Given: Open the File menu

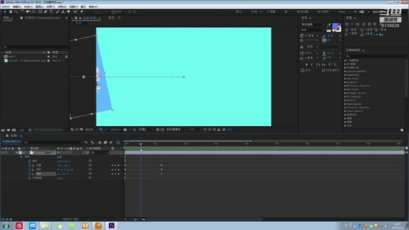Looking at the screenshot, I should (x=6, y=6).
